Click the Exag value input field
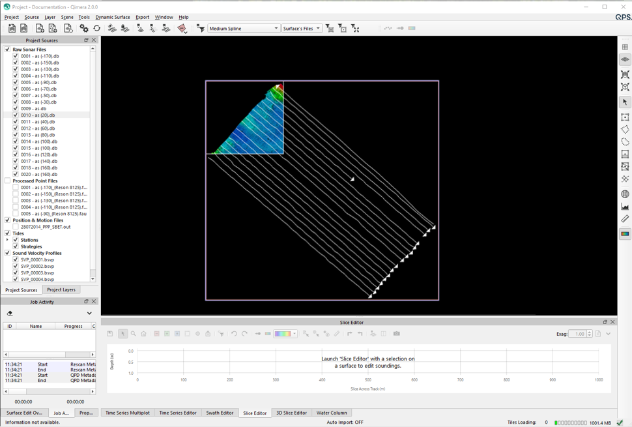 coord(577,334)
